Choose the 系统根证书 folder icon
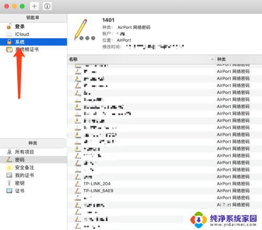Image resolution: width=262 pixels, height=230 pixels. [x=9, y=50]
